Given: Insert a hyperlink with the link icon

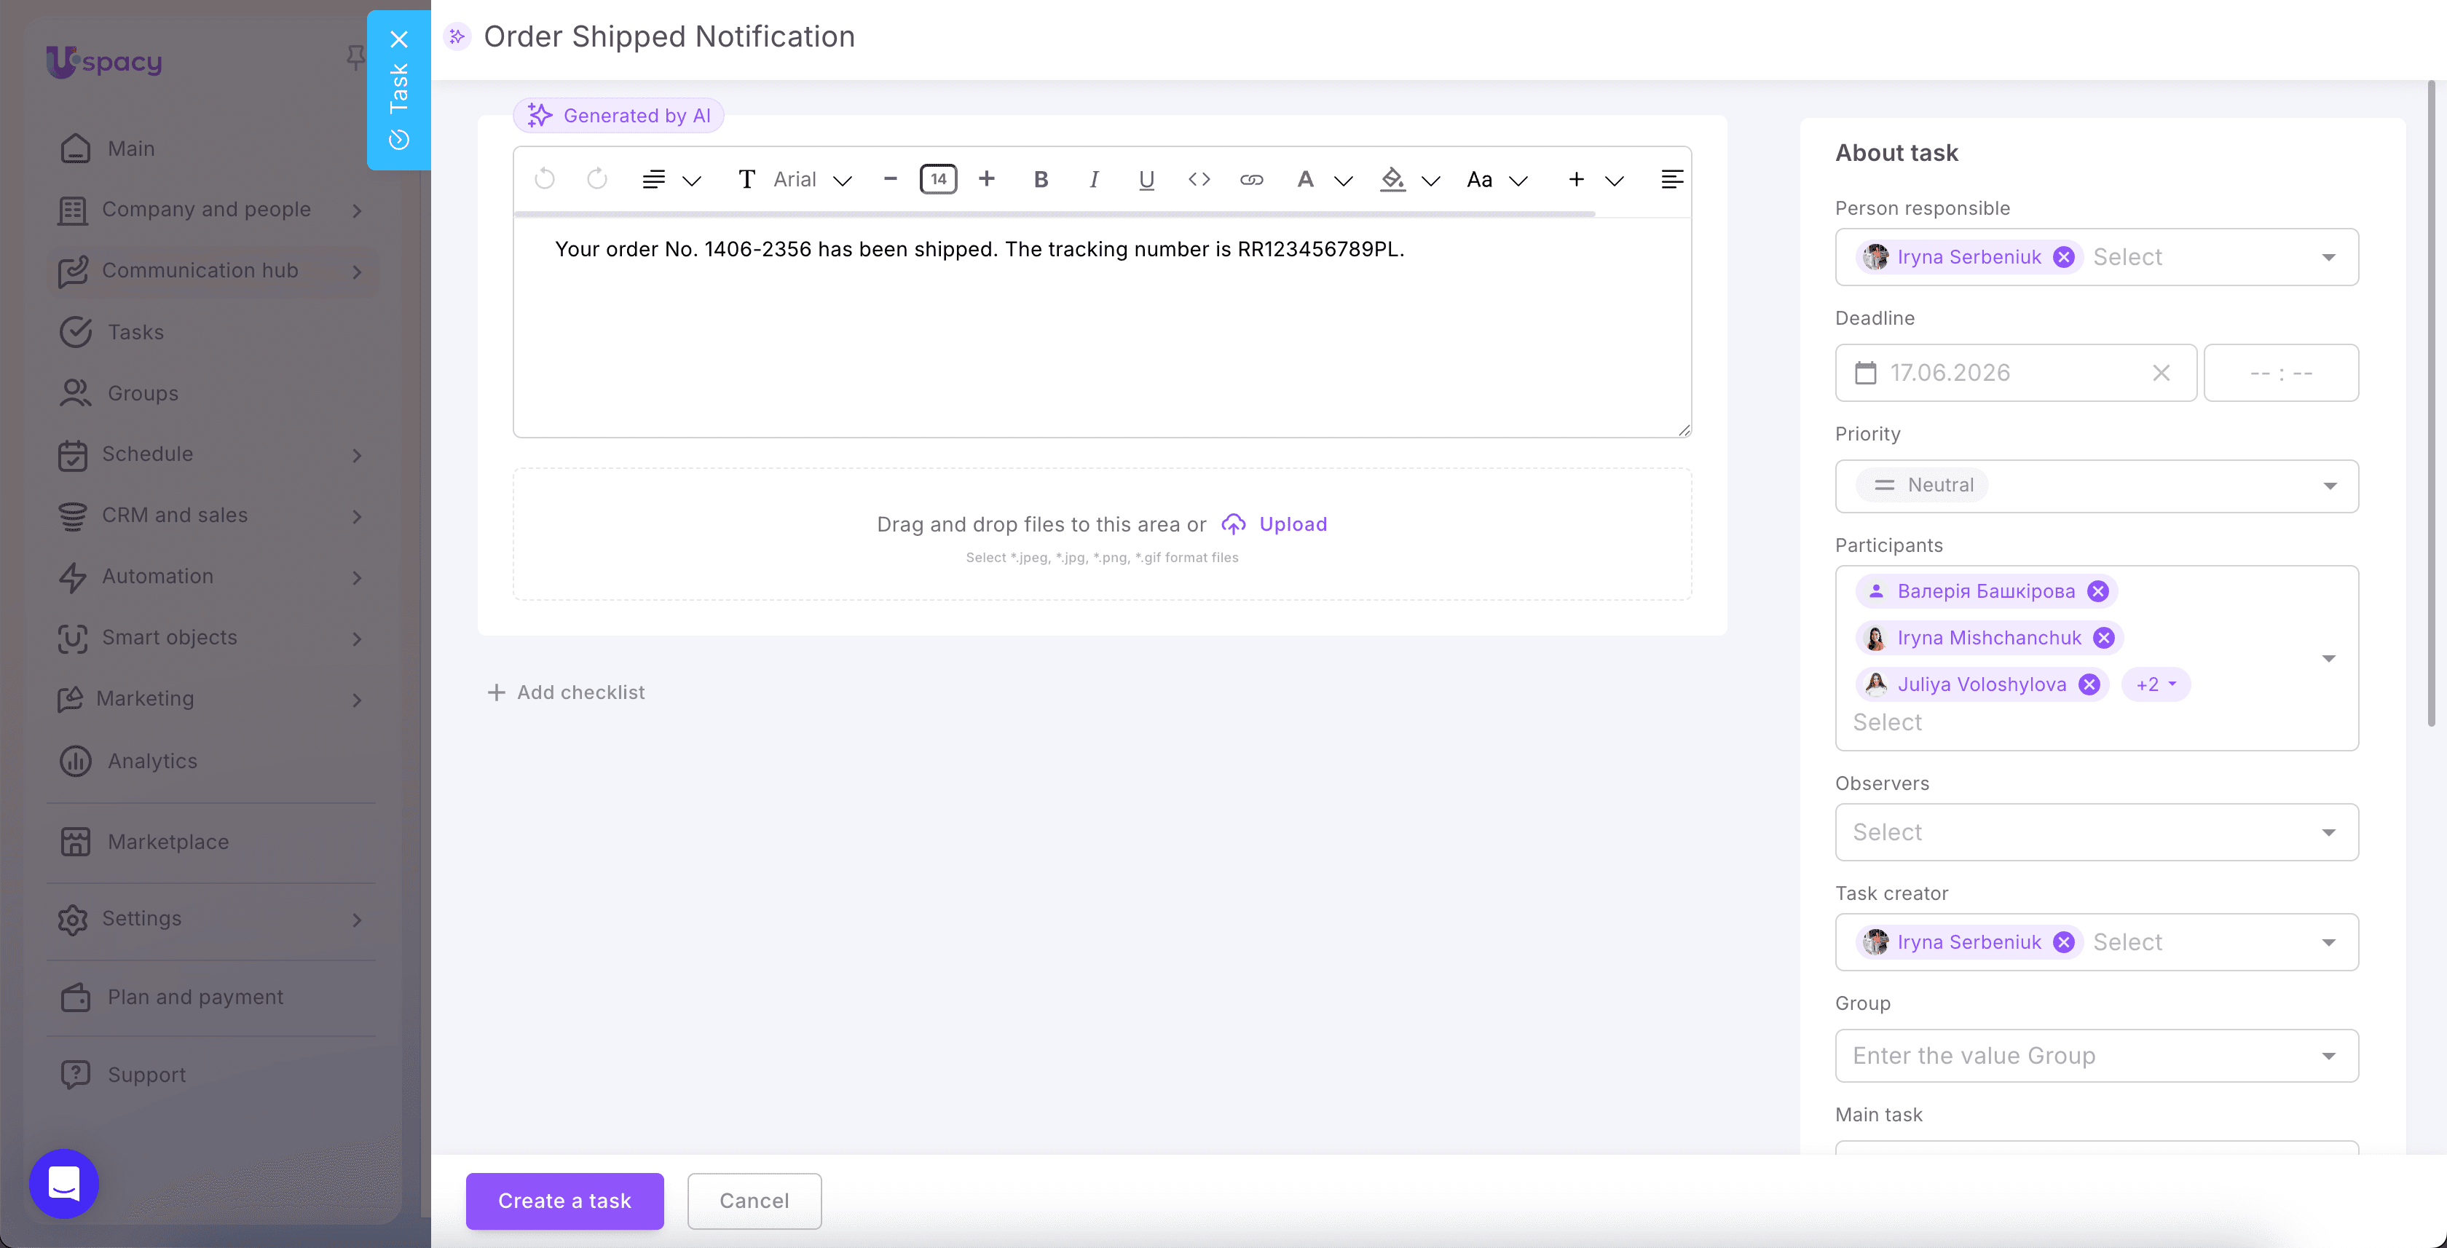Looking at the screenshot, I should tap(1251, 180).
